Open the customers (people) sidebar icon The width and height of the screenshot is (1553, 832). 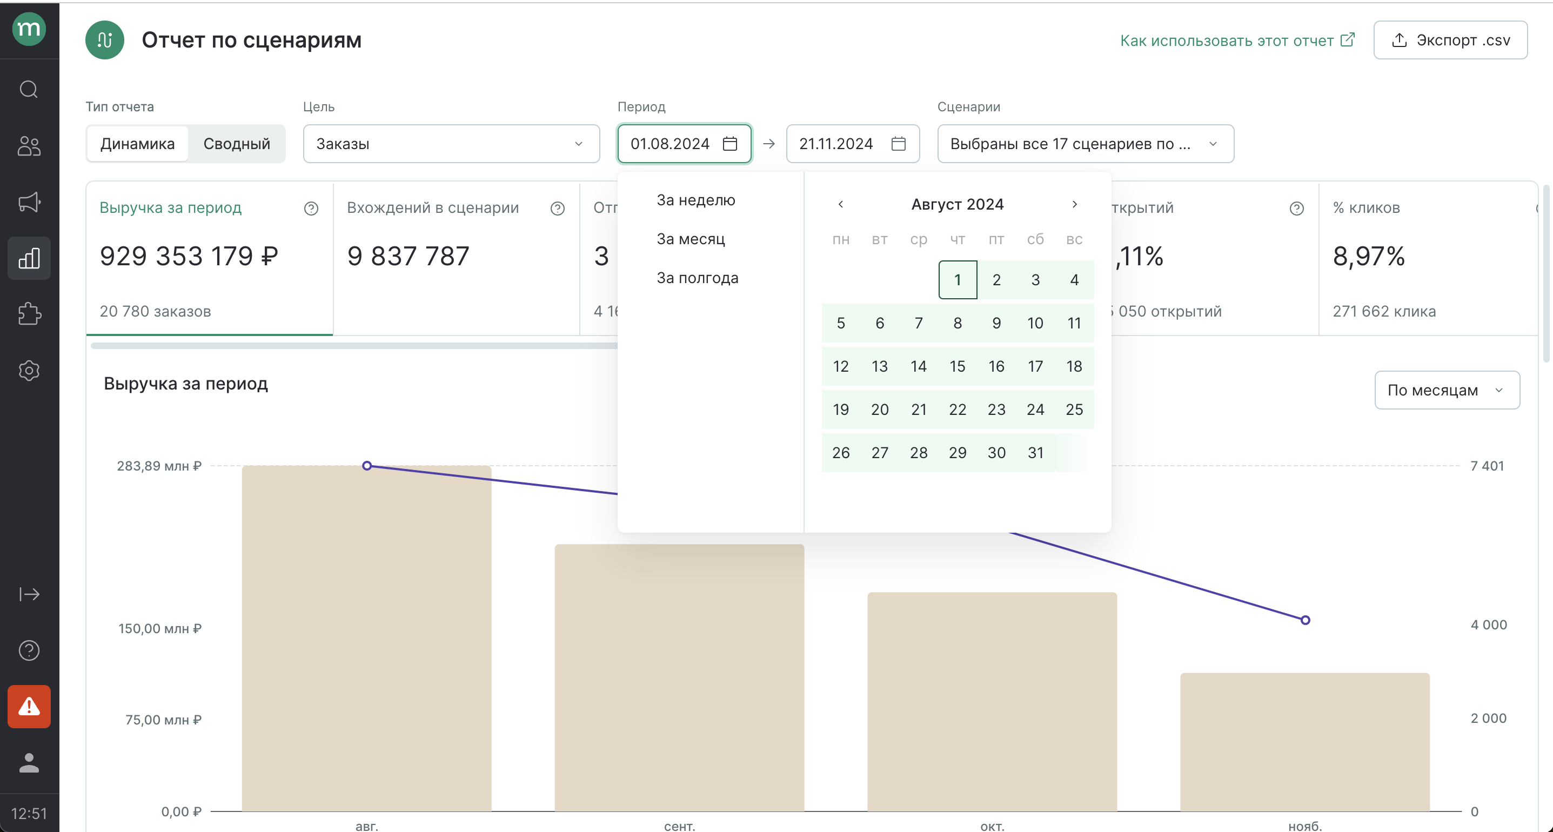coord(29,145)
